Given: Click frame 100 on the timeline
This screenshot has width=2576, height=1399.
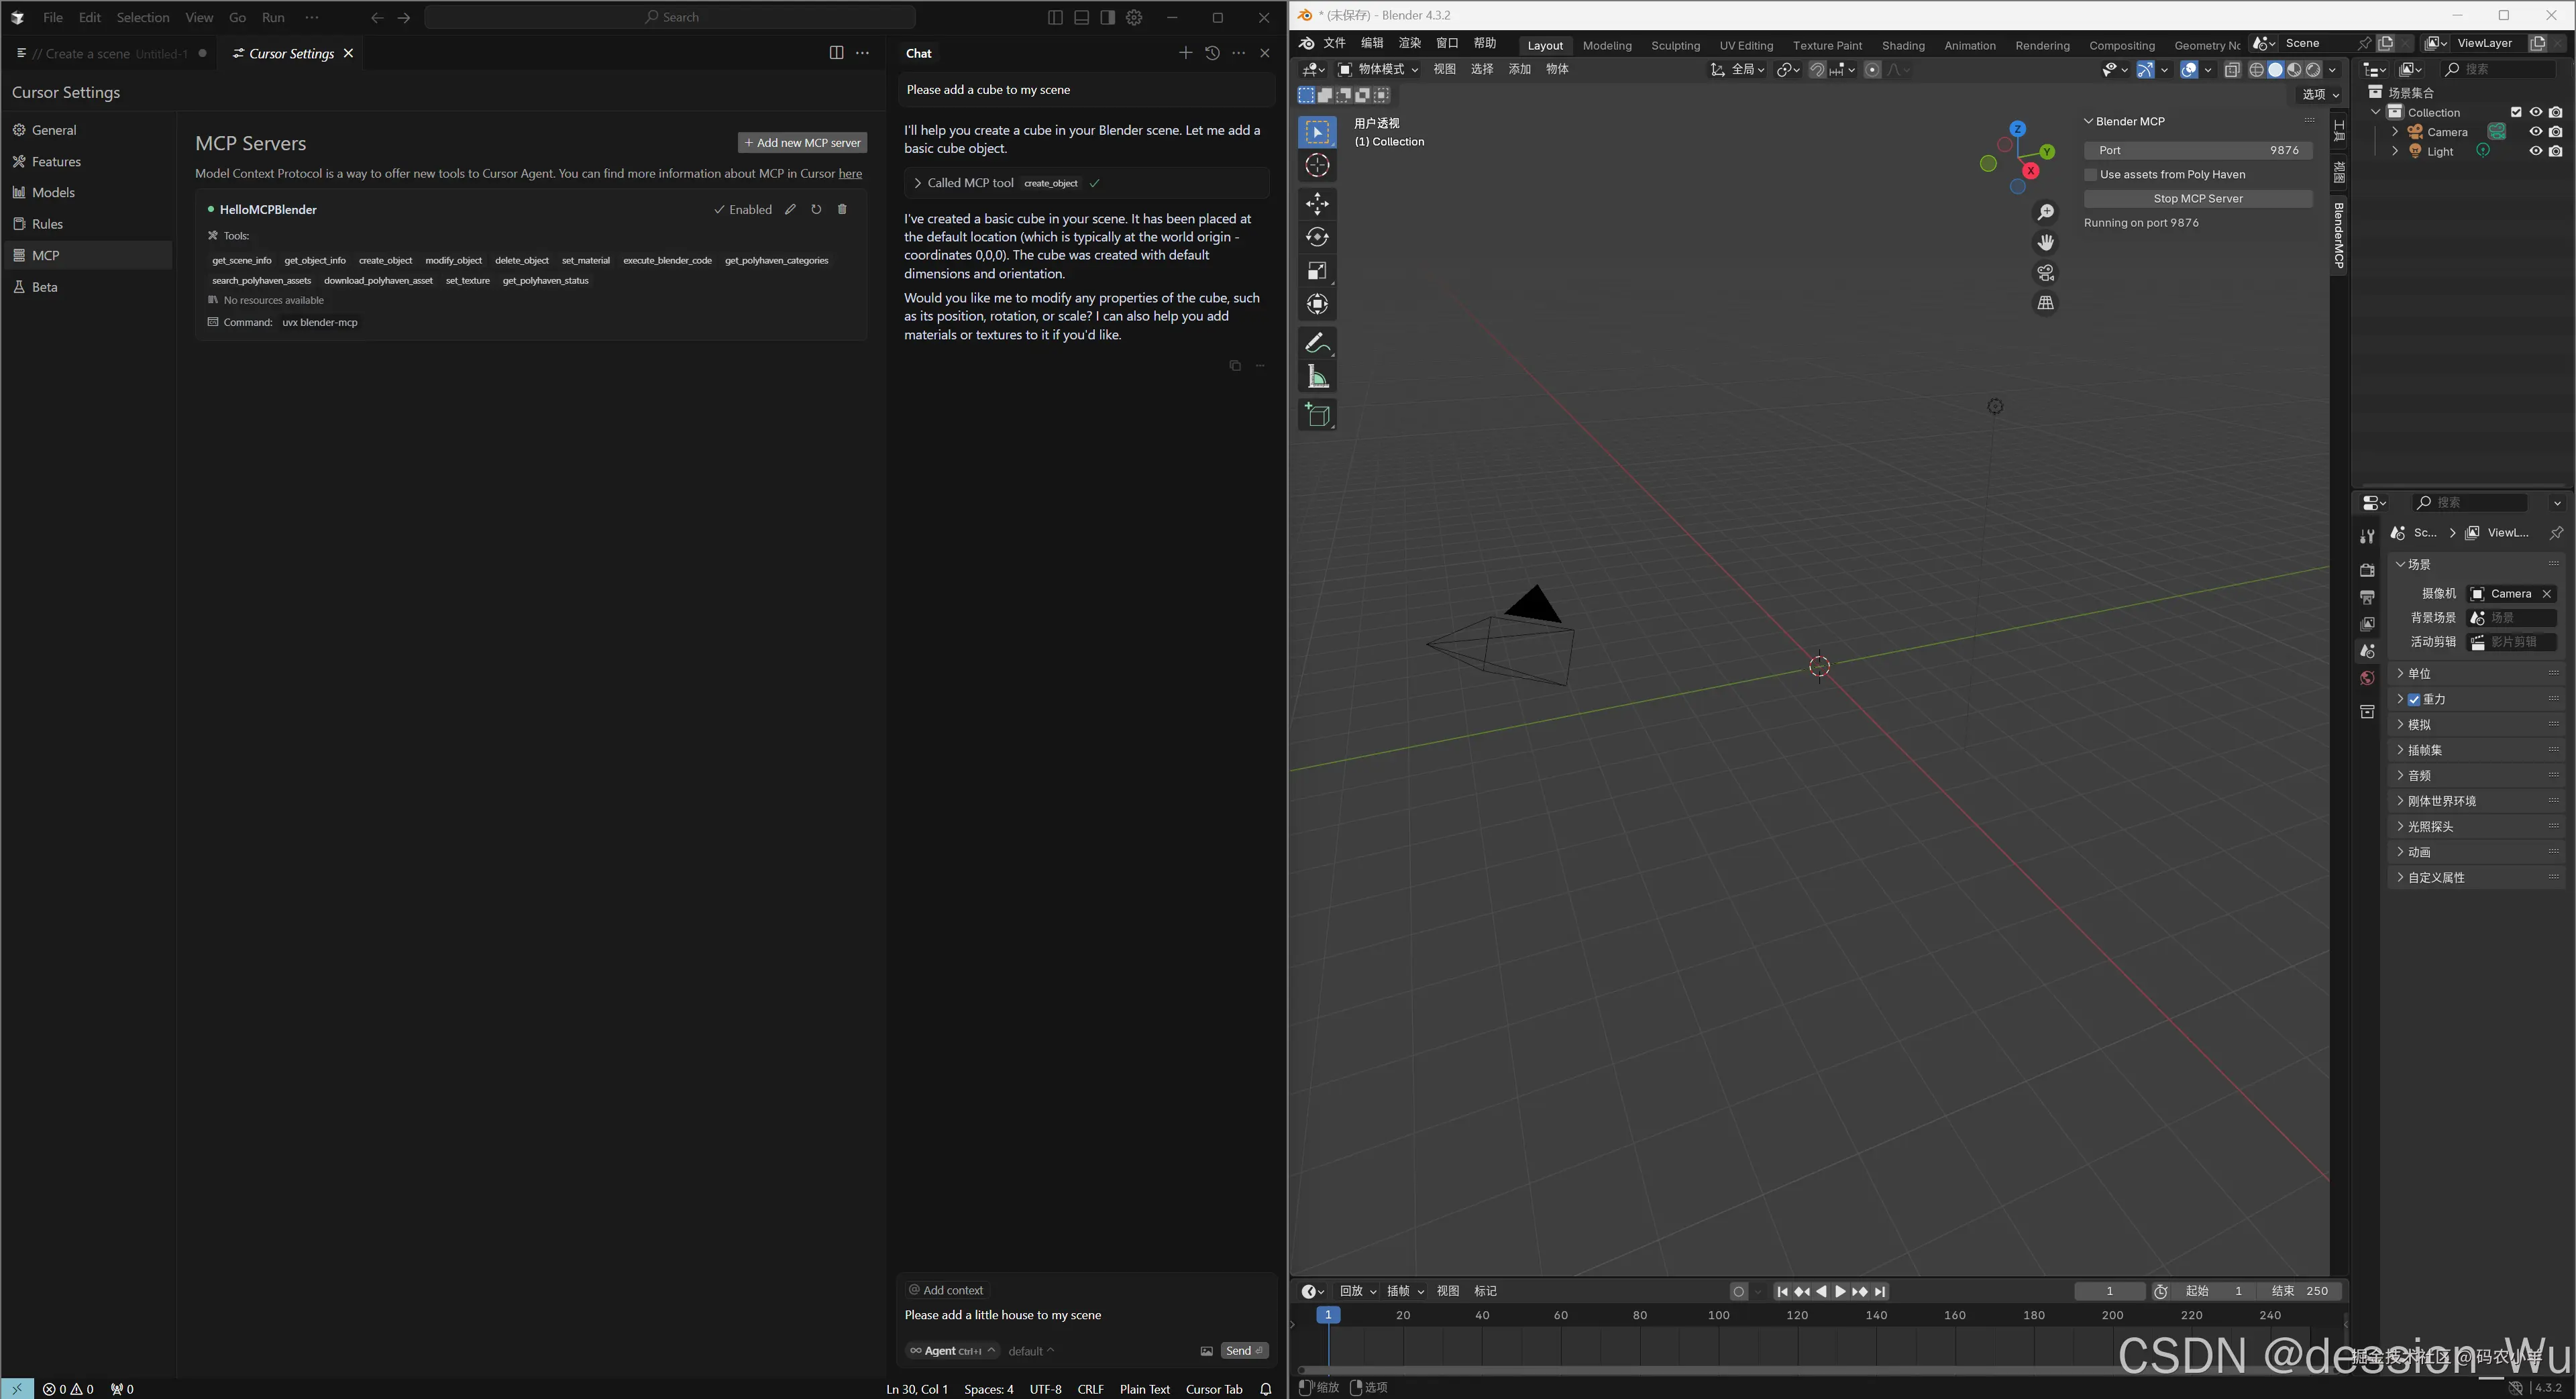Looking at the screenshot, I should click(1718, 1316).
